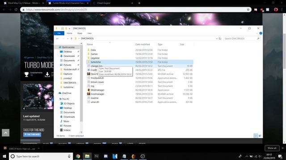
Task: Open Music under This PC
Action: pyautogui.click(x=66, y=121)
